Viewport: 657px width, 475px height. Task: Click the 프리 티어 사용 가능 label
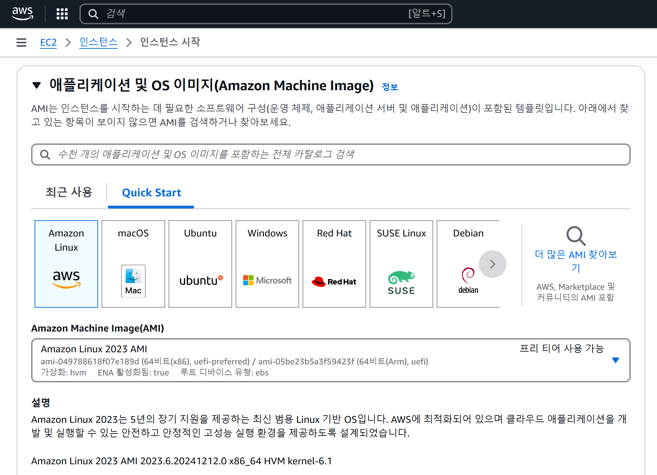pos(562,348)
